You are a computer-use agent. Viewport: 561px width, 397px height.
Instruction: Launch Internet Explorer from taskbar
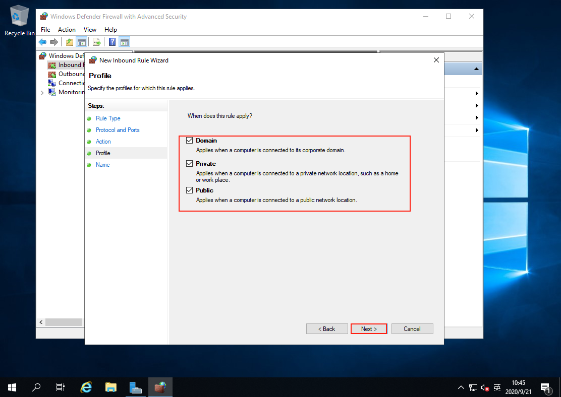coord(86,387)
